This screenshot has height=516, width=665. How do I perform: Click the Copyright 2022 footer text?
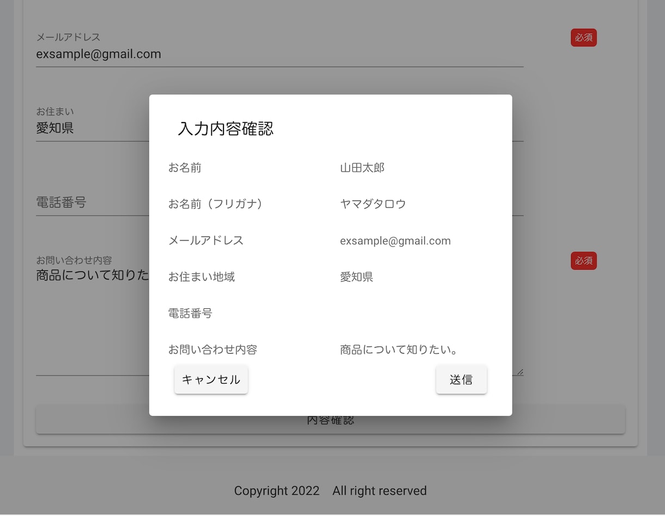click(277, 491)
